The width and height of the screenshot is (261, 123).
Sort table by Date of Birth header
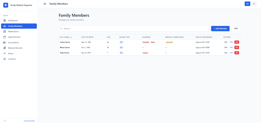[x=87, y=37]
